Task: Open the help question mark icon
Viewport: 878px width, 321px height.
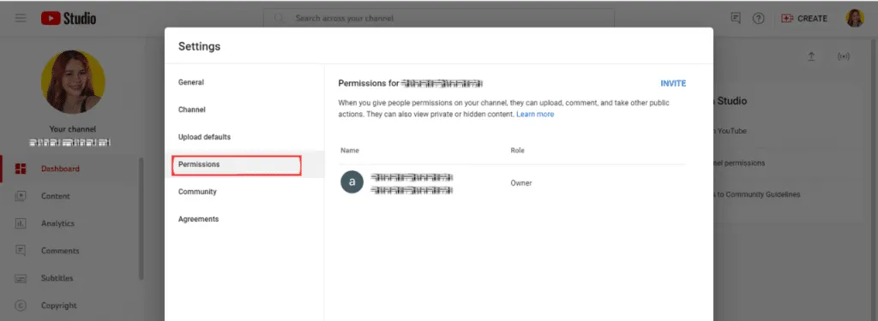Action: point(758,19)
